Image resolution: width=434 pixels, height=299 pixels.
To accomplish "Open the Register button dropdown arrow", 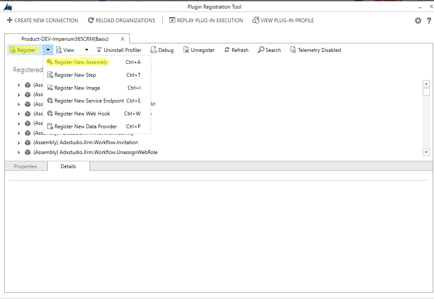I will (48, 50).
